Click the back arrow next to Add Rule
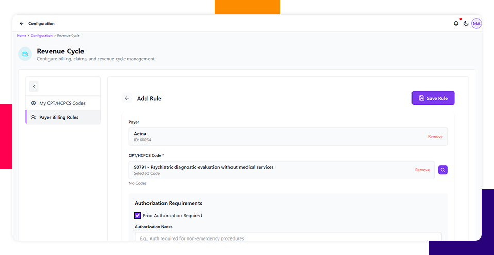 pos(127,98)
